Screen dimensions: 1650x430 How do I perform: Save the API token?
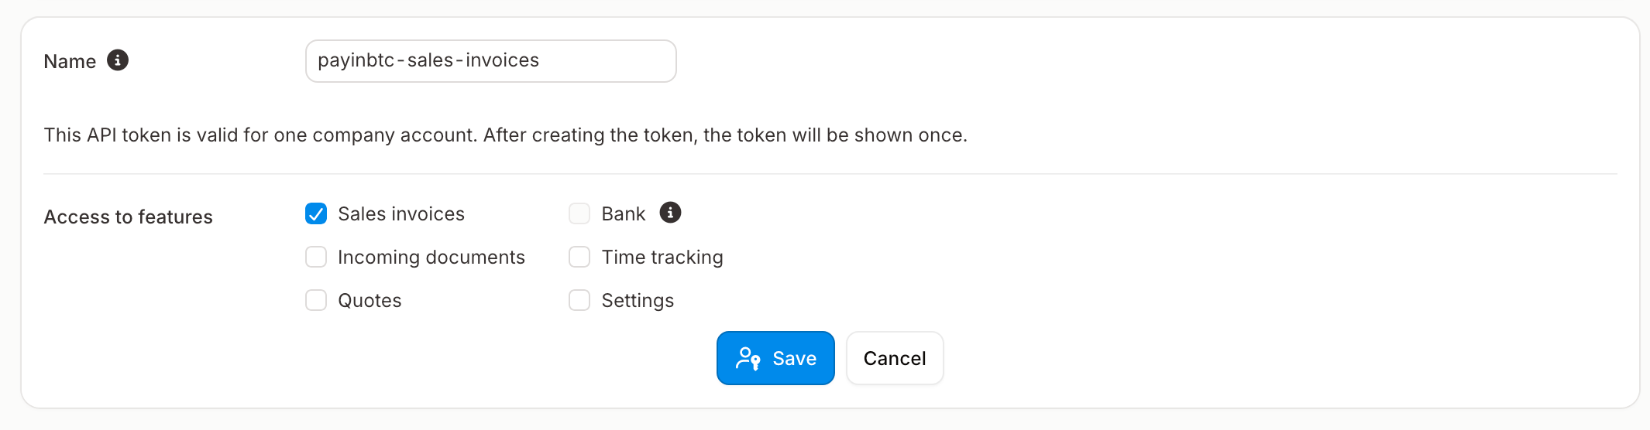point(775,358)
